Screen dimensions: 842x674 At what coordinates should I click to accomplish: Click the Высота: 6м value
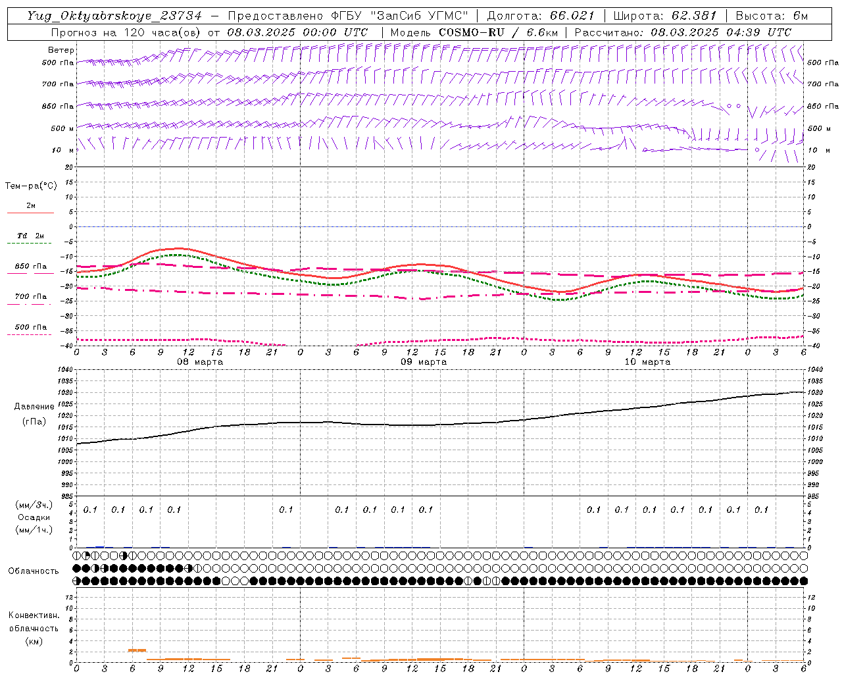point(772,16)
